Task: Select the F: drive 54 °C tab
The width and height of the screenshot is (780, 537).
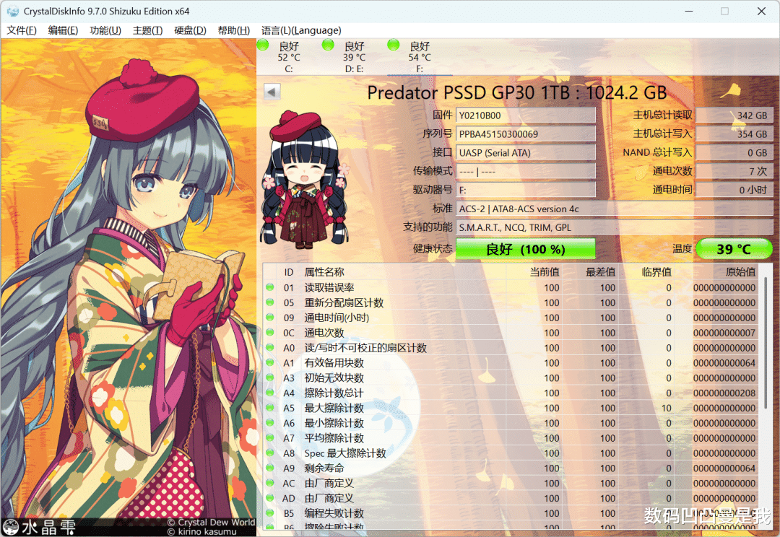Action: 420,57
